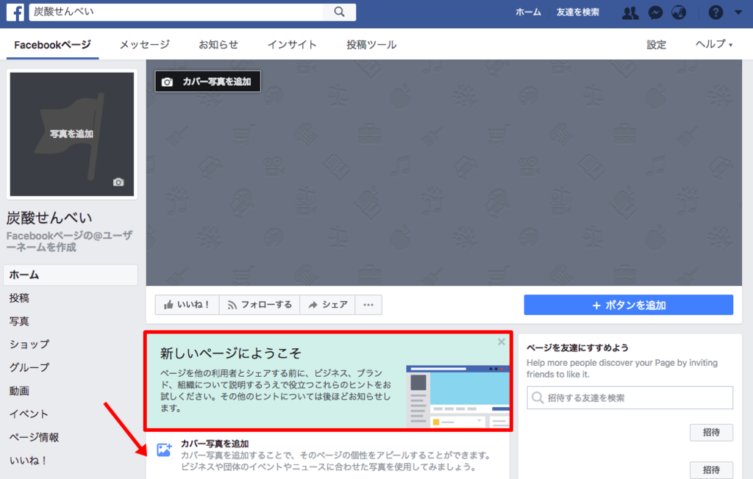The image size is (753, 479).
Task: Click the 新しいページにようこそ heading
Action: (230, 353)
